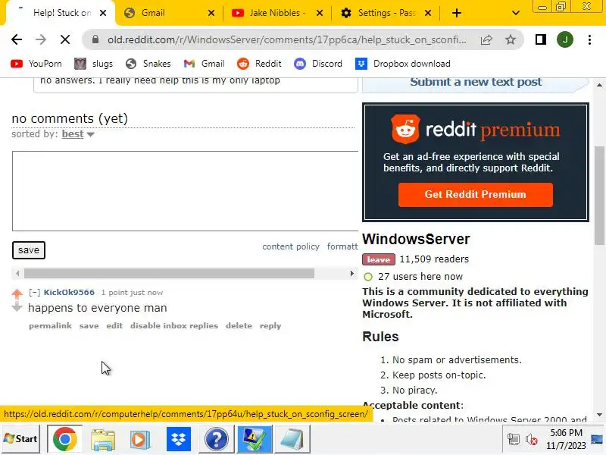This screenshot has width=606, height=455.
Task: Close the Jake Nibbles tab
Action: tap(320, 13)
